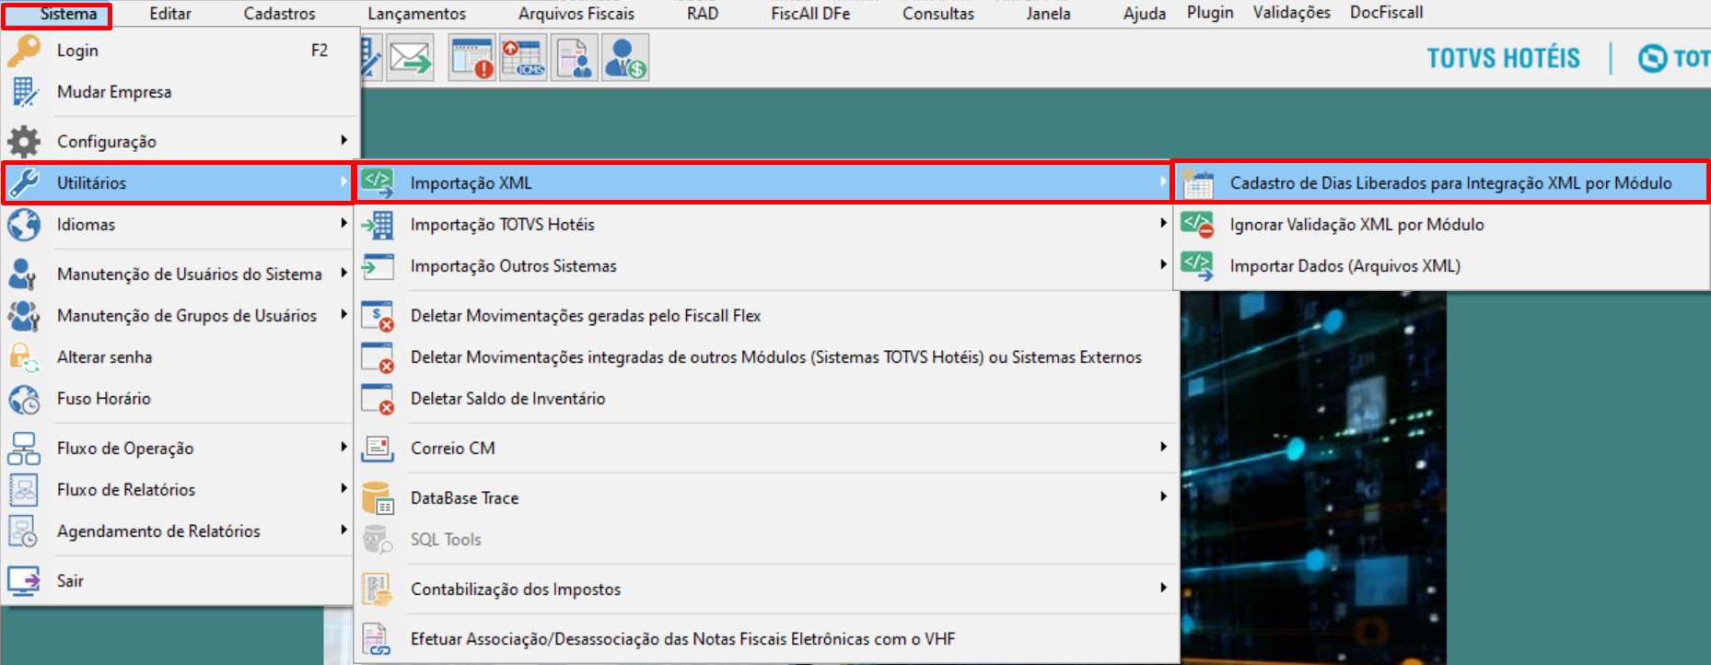Click the document with person toolbar icon
1711x665 pixels.
(x=574, y=58)
